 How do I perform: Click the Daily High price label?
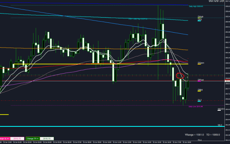196,7
